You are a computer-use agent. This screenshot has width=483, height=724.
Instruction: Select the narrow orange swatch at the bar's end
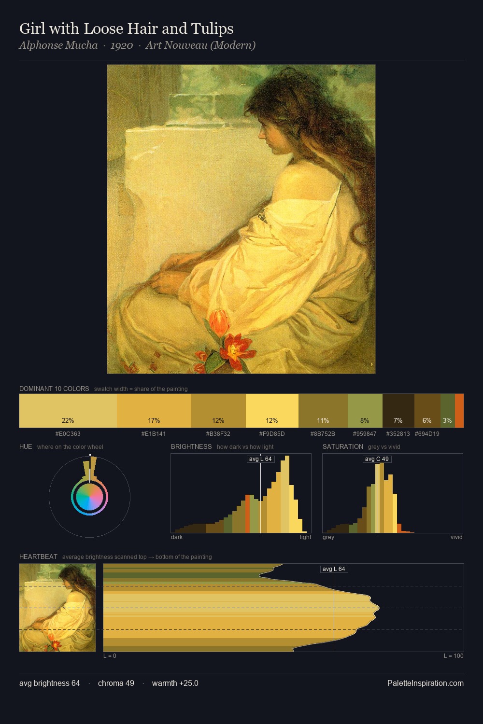[459, 411]
